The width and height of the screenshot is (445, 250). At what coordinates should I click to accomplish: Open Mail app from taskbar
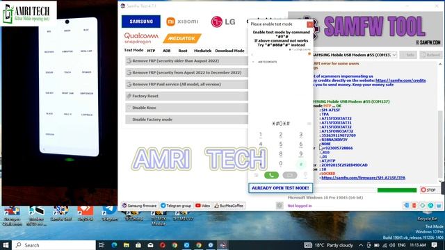coord(150,245)
